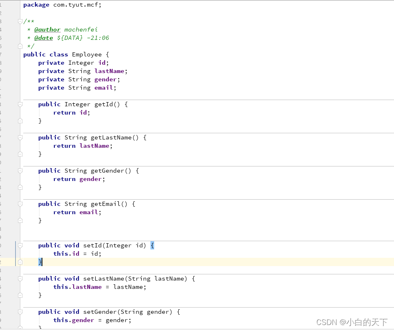Fold the setId(Integer id) method
The width and height of the screenshot is (394, 330).
tap(20, 245)
